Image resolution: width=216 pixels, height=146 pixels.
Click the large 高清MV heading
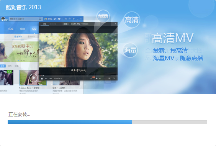172,38
